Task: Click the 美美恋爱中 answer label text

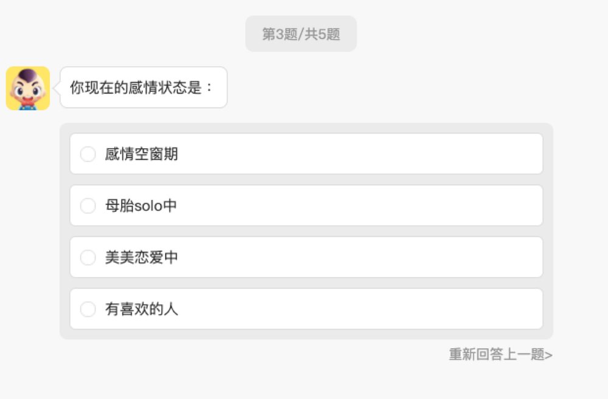Action: coord(142,257)
